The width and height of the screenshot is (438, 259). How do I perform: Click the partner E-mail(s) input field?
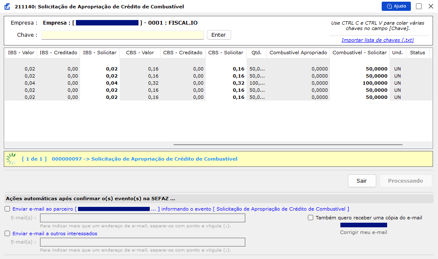(x=143, y=218)
